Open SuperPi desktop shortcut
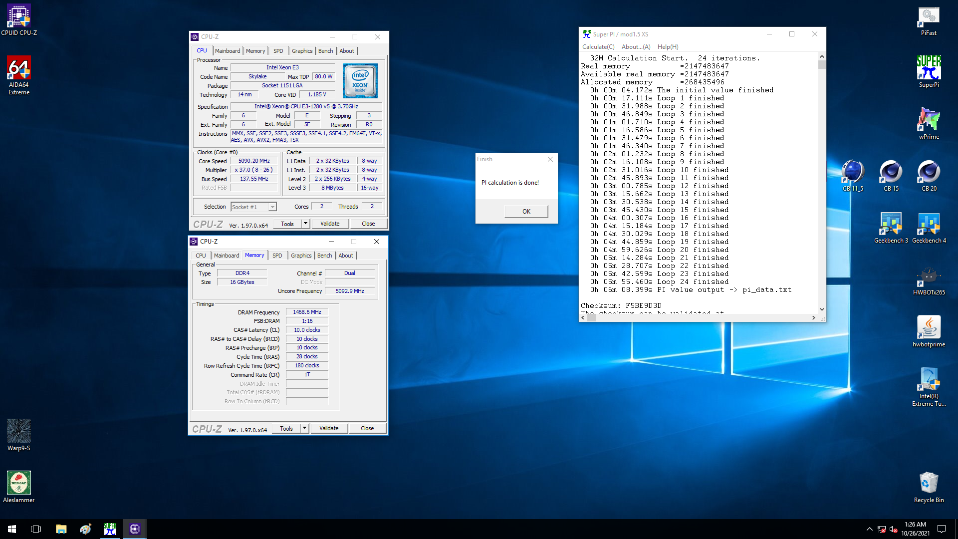 (x=929, y=72)
